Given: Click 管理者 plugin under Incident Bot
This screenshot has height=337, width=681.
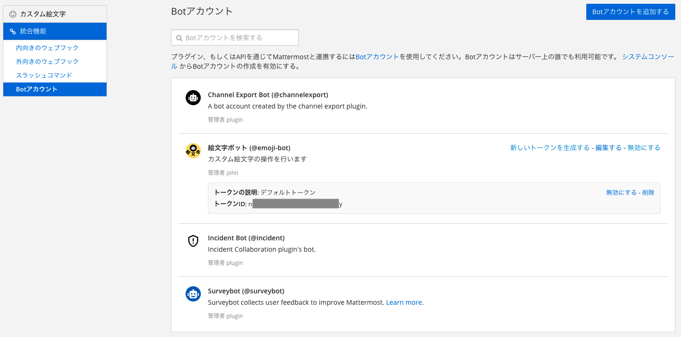Looking at the screenshot, I should coord(225,263).
